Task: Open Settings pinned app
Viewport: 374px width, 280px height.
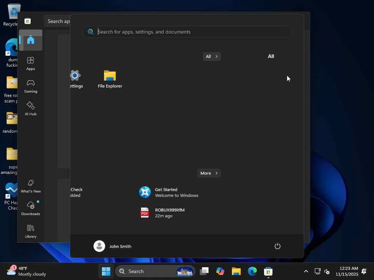Action: click(x=76, y=79)
